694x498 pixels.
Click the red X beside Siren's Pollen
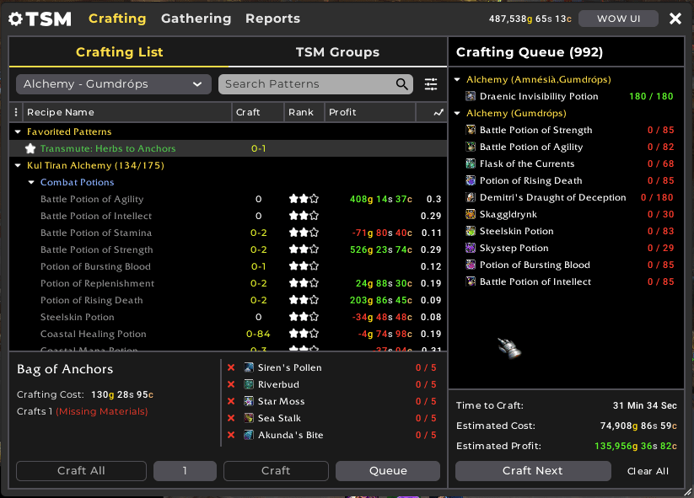point(231,367)
